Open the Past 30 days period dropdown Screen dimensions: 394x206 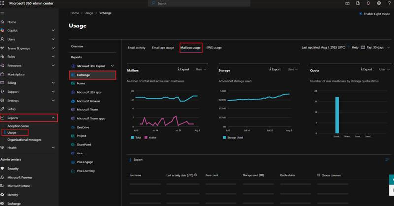point(375,47)
